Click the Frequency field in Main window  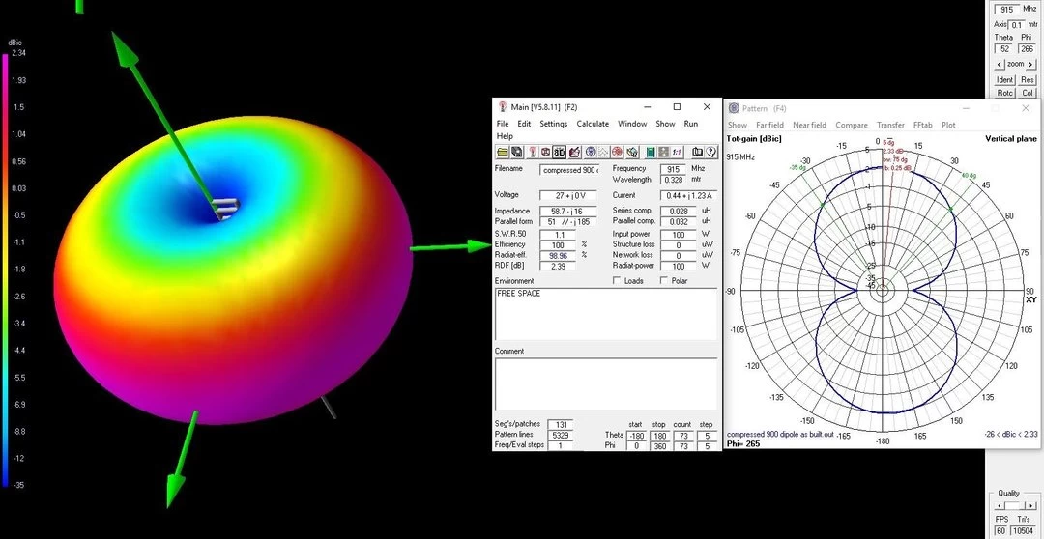click(x=673, y=169)
